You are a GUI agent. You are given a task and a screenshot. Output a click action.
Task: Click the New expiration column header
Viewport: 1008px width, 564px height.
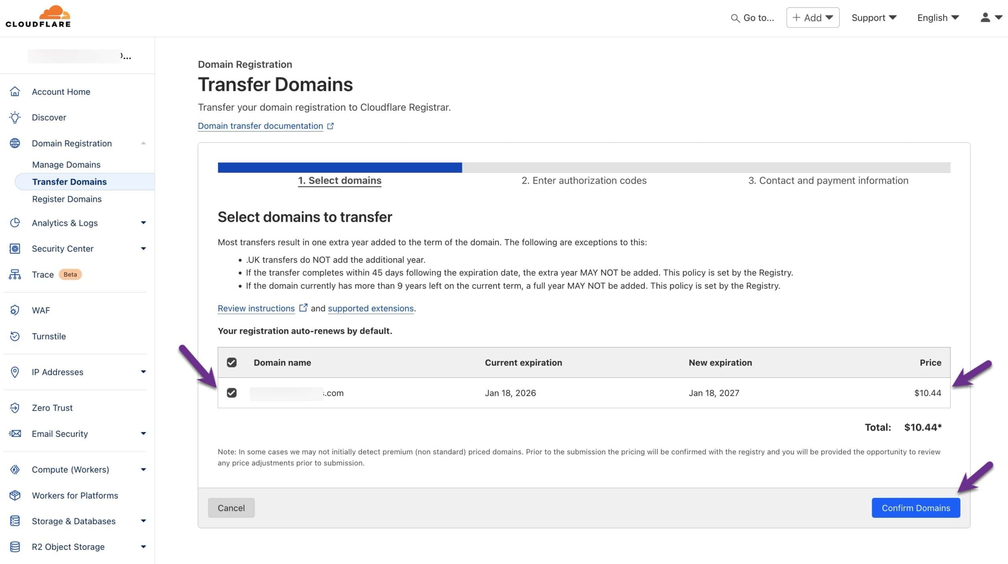tap(720, 362)
